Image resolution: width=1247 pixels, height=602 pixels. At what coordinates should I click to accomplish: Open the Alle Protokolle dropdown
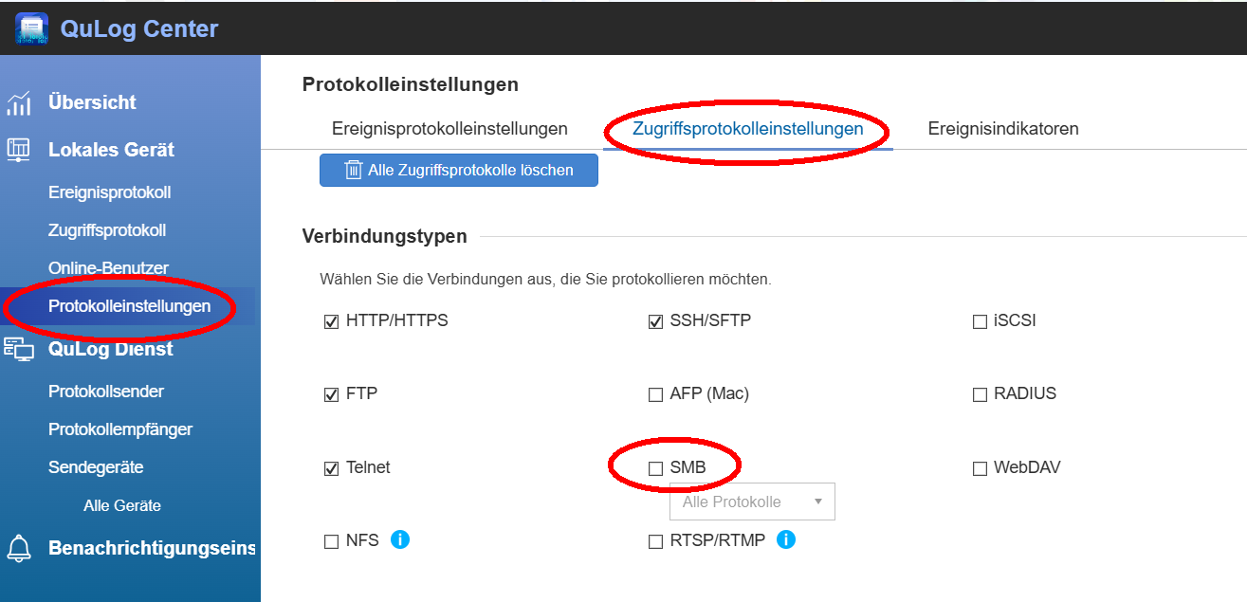[x=752, y=502]
